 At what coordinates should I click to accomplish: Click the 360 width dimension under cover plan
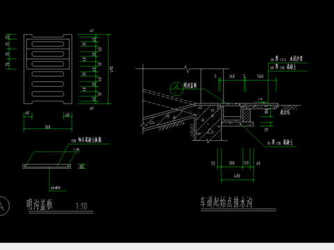point(47,127)
